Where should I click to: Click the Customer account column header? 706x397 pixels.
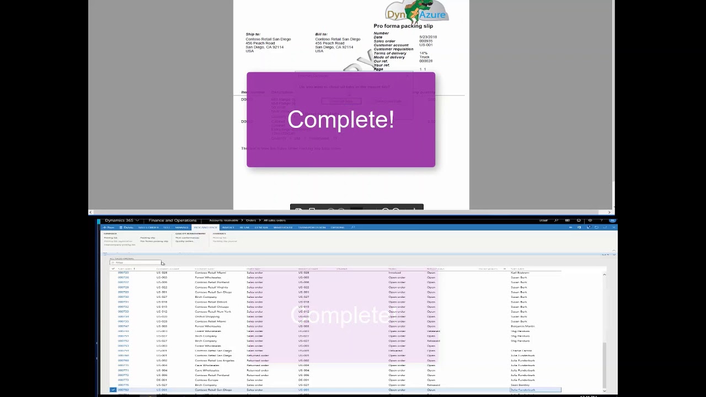pyautogui.click(x=168, y=269)
